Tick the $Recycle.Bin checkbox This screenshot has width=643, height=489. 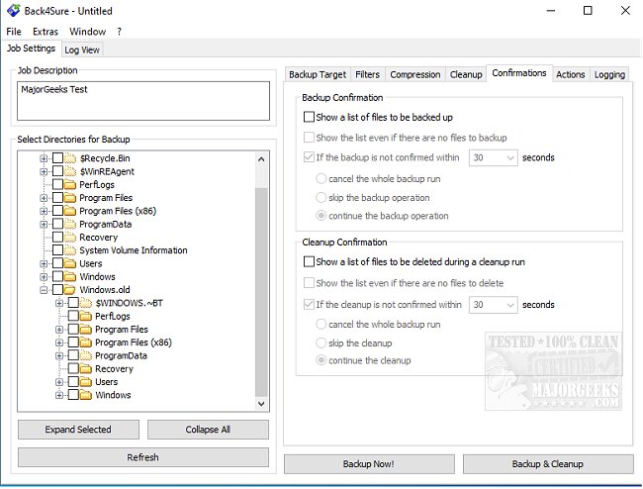pos(57,158)
